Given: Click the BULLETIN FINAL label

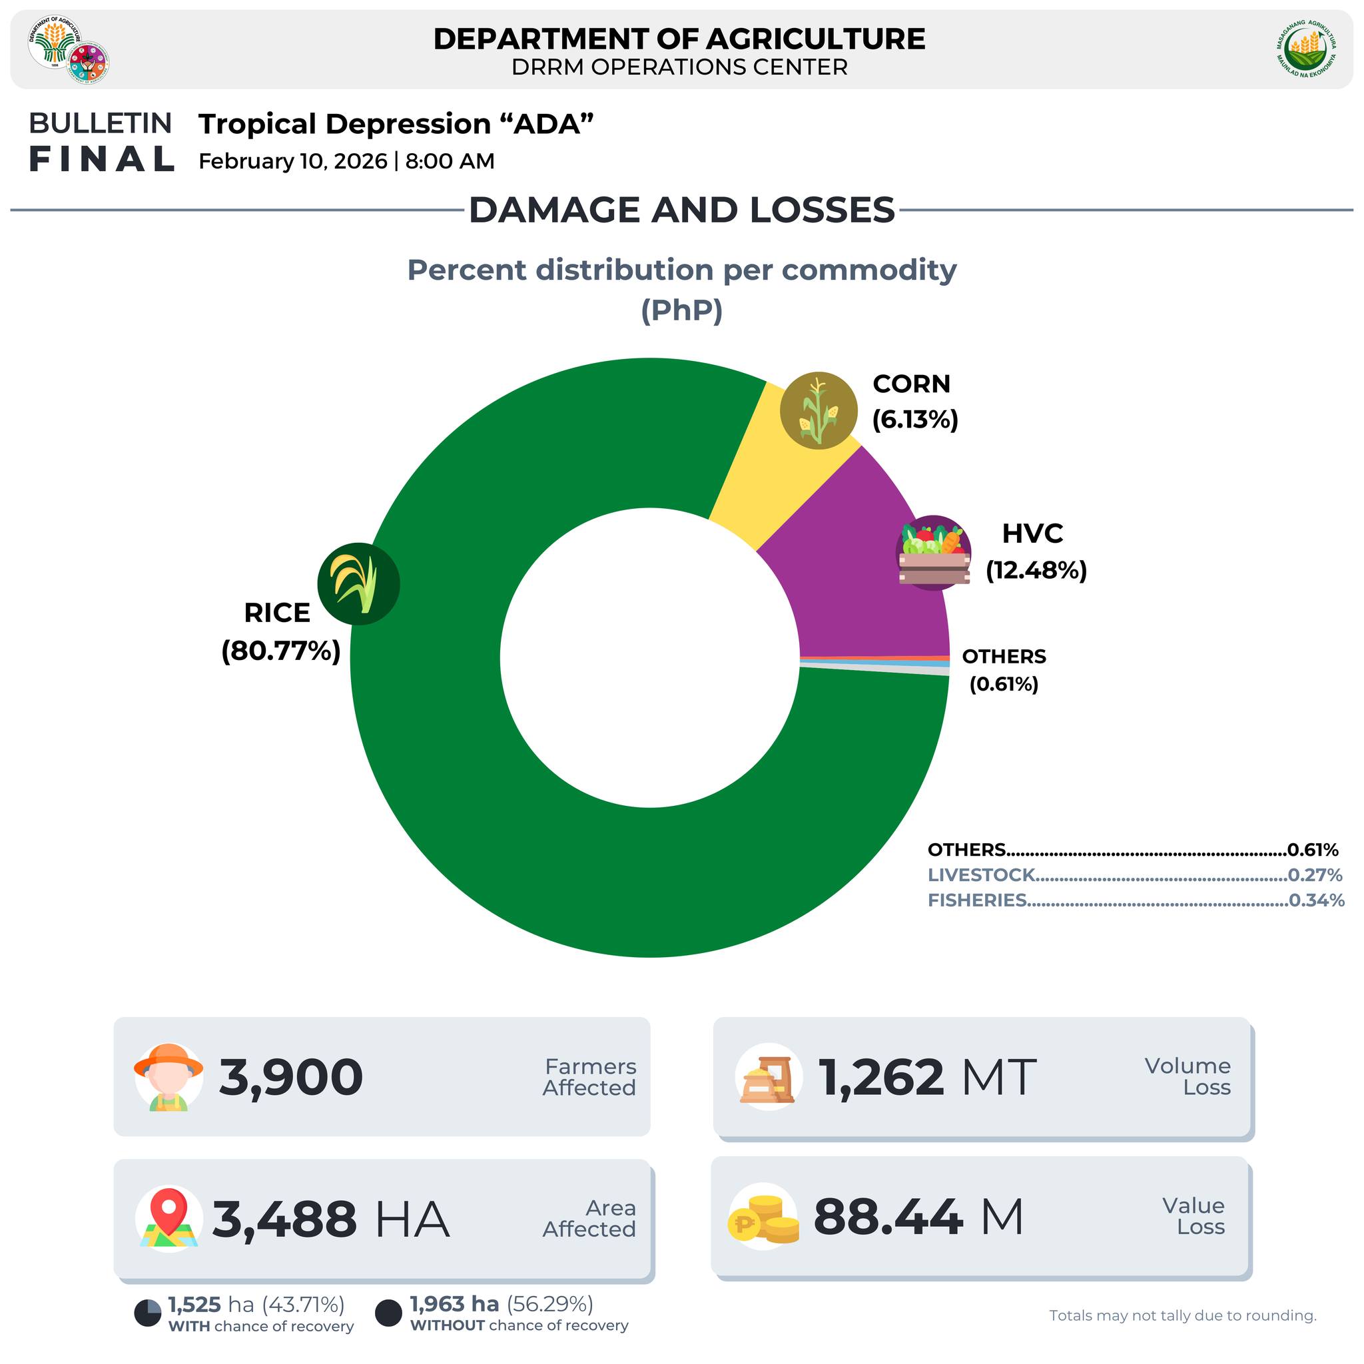Looking at the screenshot, I should 101,141.
